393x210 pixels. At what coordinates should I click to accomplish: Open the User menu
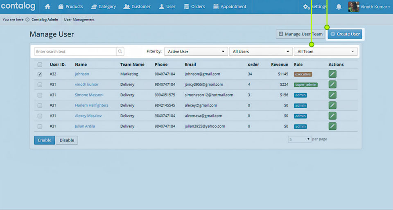(x=167, y=7)
